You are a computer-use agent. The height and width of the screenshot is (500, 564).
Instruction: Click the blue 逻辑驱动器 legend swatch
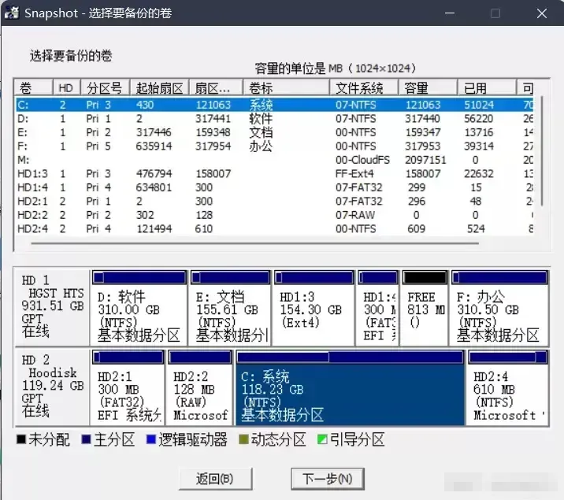pyautogui.click(x=151, y=439)
